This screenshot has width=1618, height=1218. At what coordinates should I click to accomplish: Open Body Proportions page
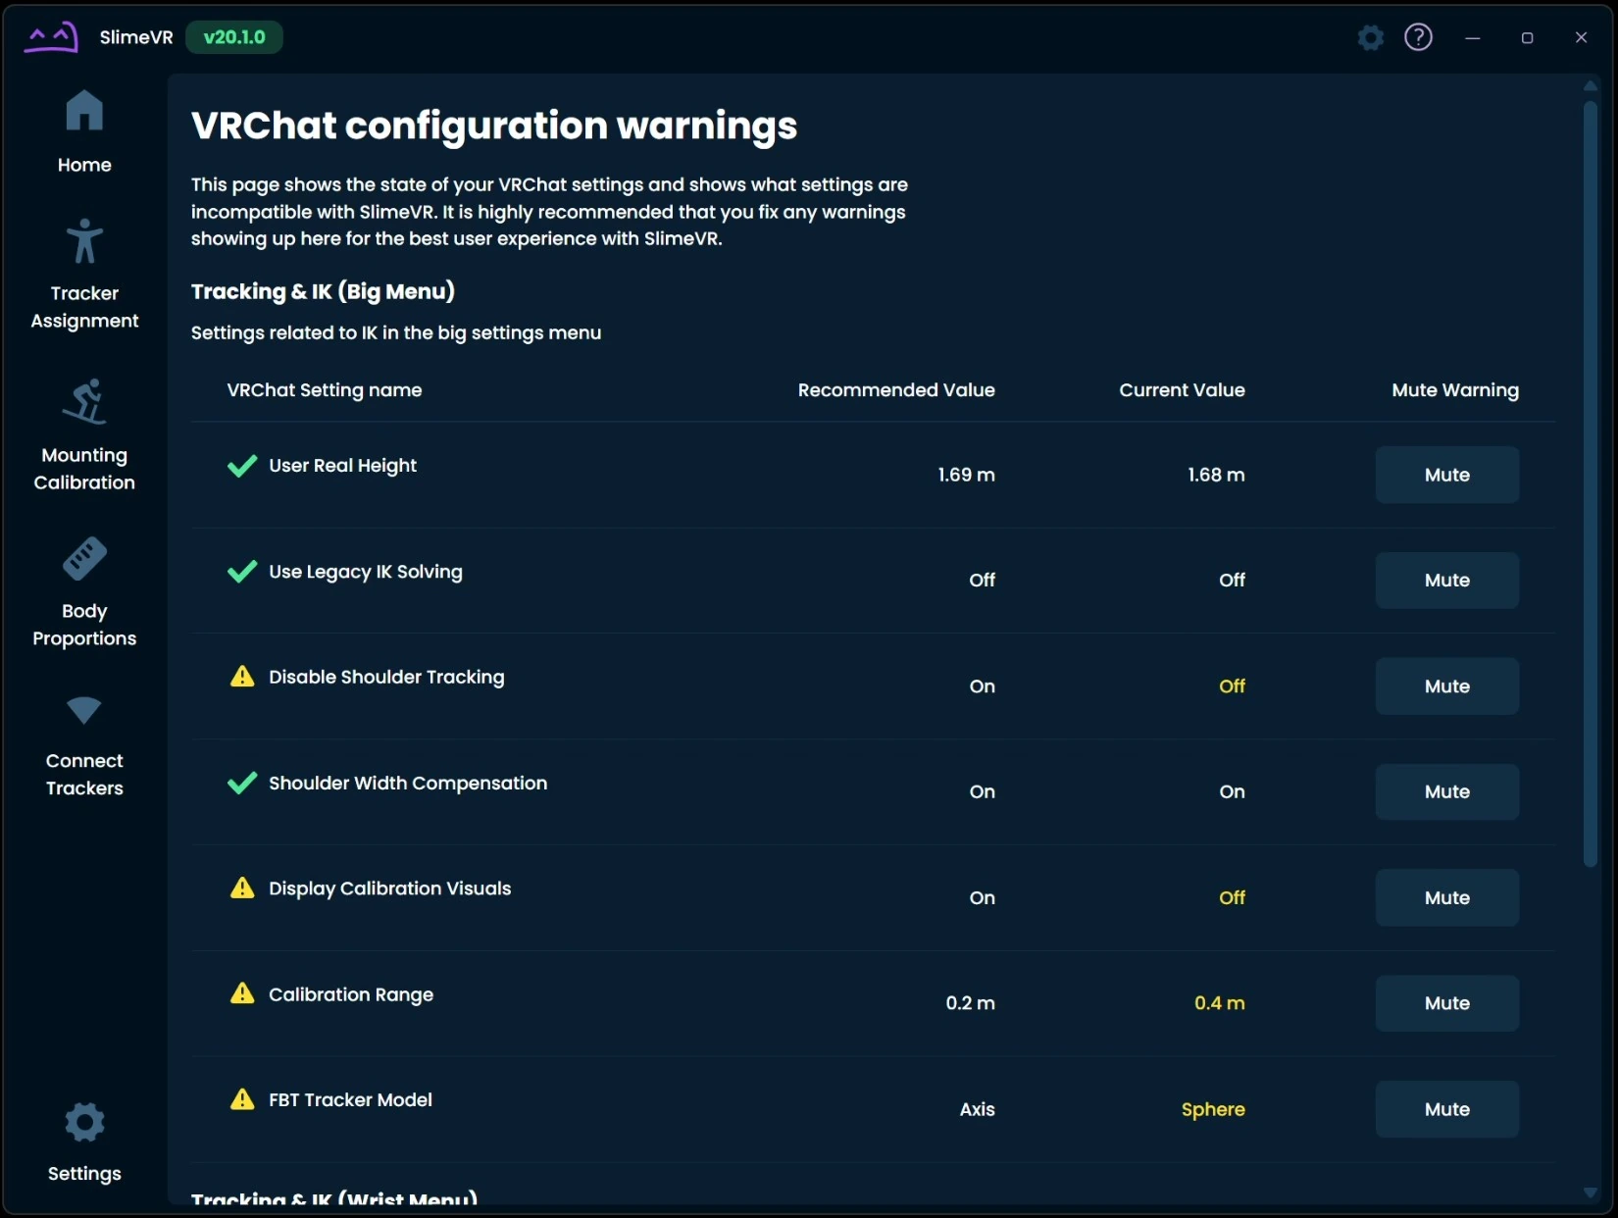point(84,592)
